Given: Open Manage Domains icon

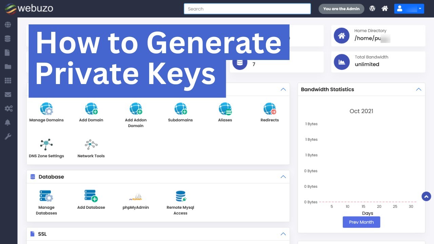Looking at the screenshot, I should click(x=46, y=109).
